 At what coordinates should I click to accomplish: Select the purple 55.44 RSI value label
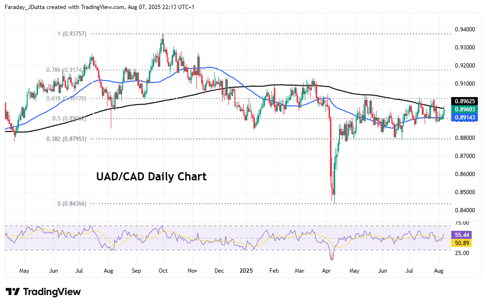(x=462, y=235)
